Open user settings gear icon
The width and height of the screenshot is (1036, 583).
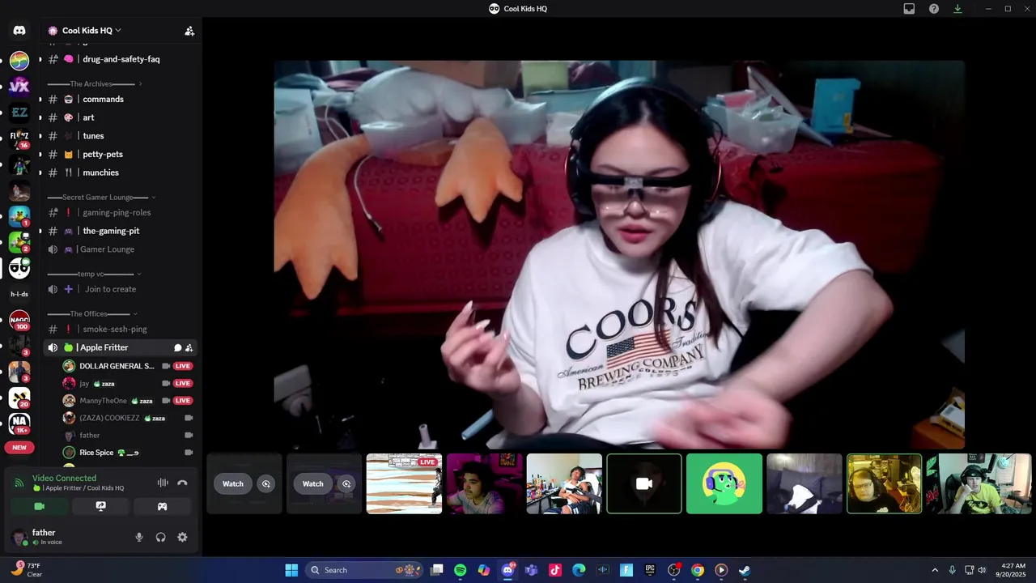pyautogui.click(x=182, y=537)
